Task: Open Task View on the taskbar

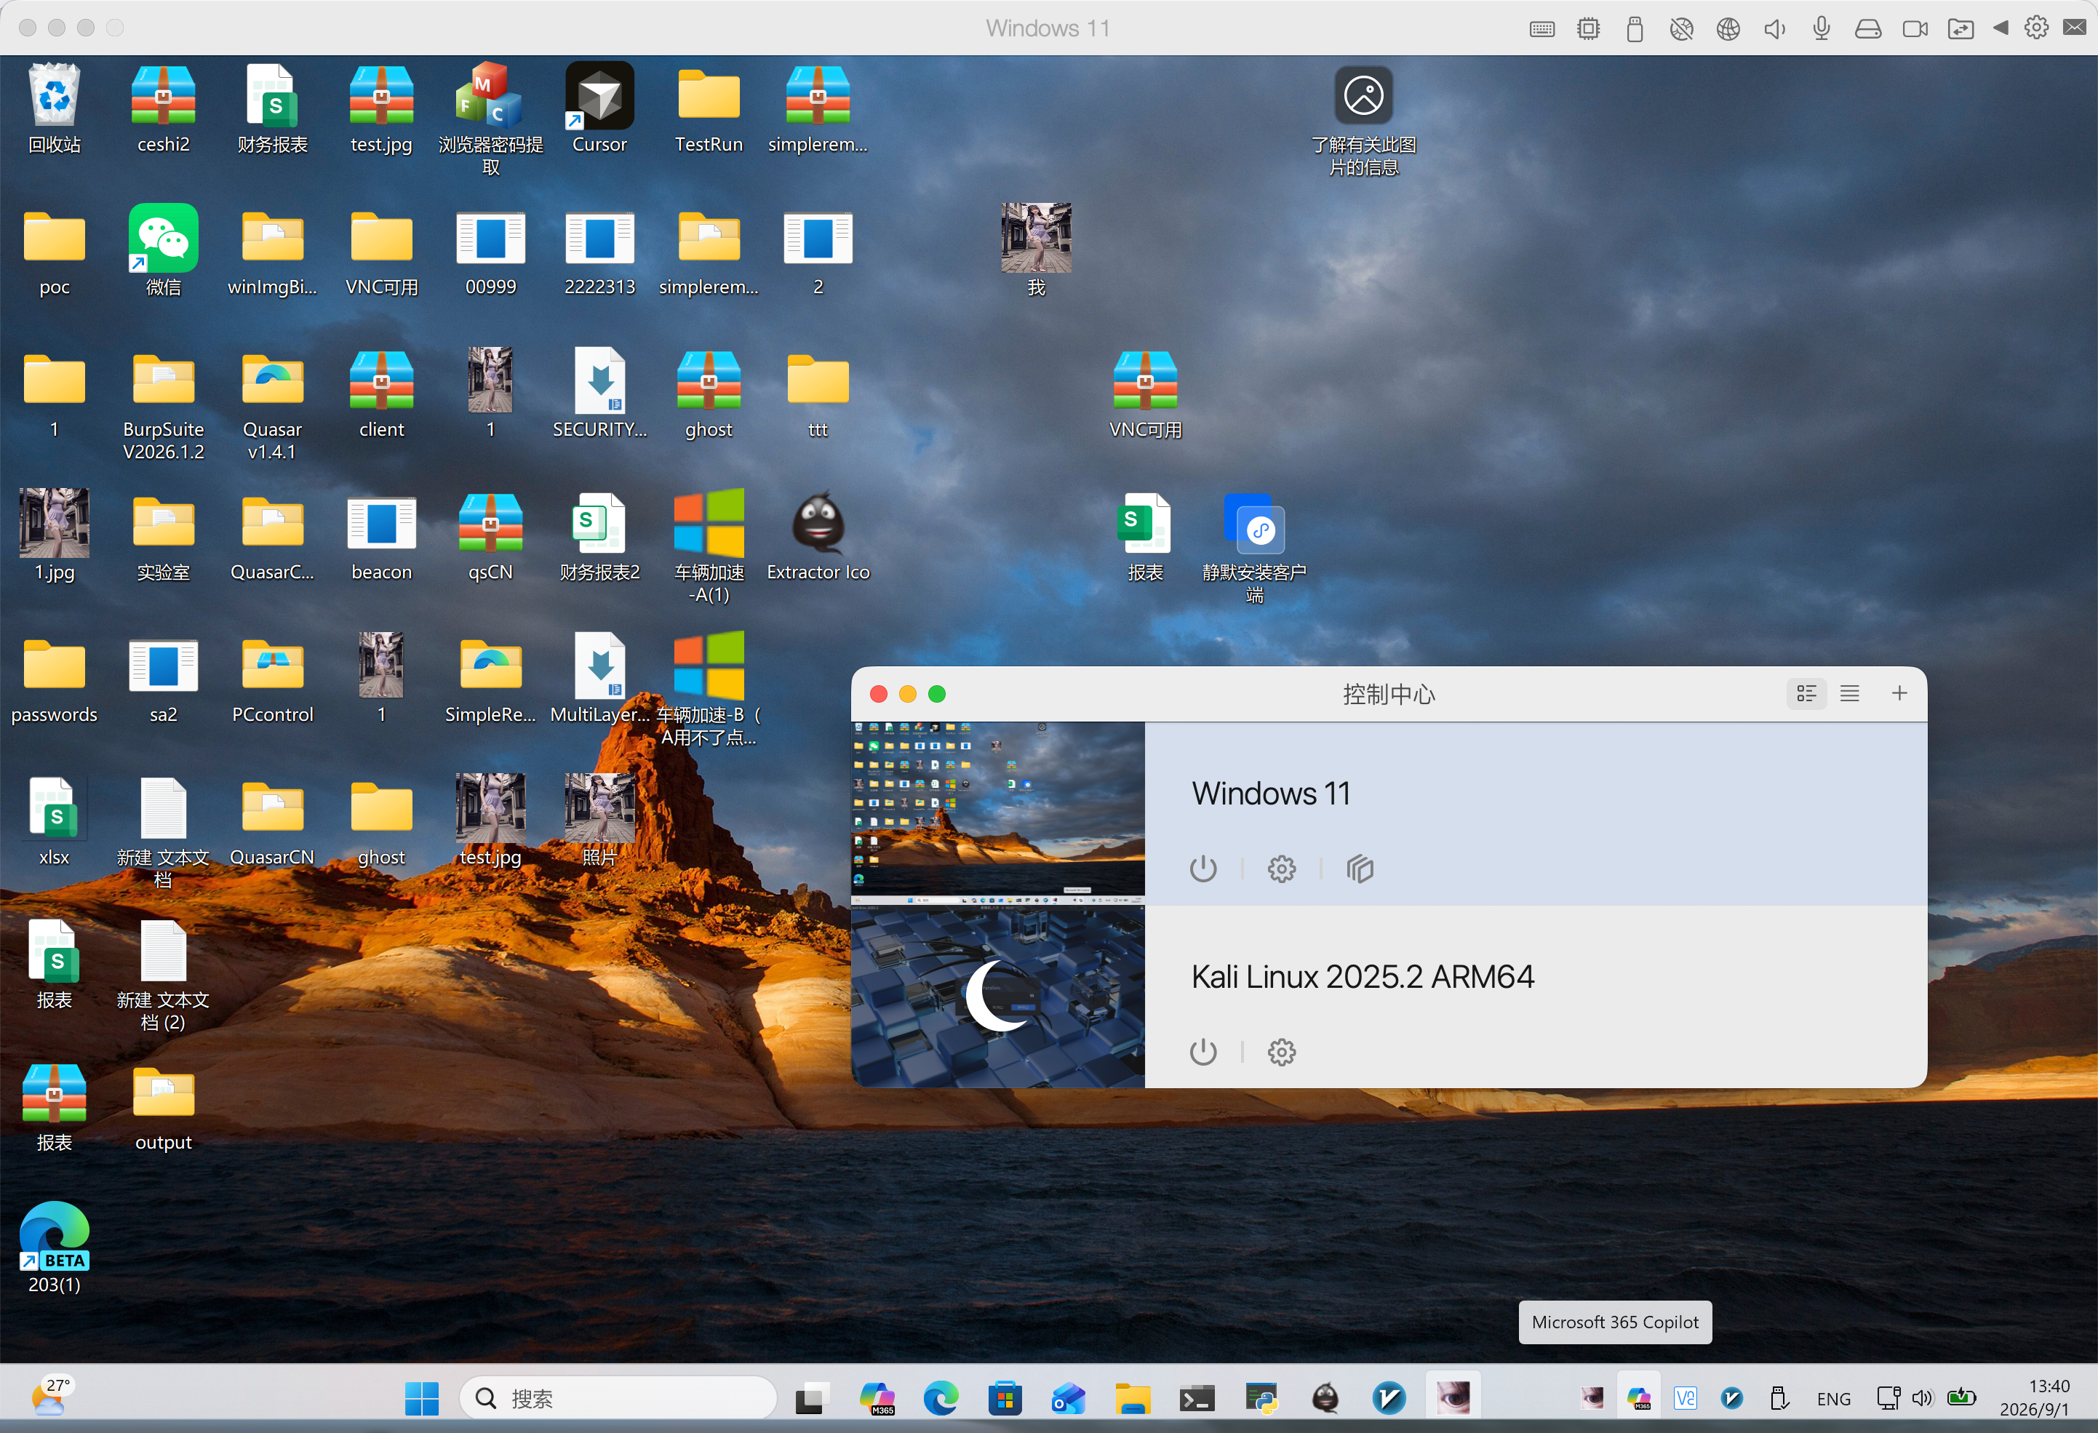Action: click(x=812, y=1398)
